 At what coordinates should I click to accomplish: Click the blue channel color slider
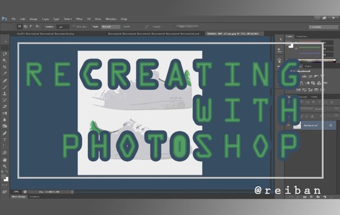(310, 53)
